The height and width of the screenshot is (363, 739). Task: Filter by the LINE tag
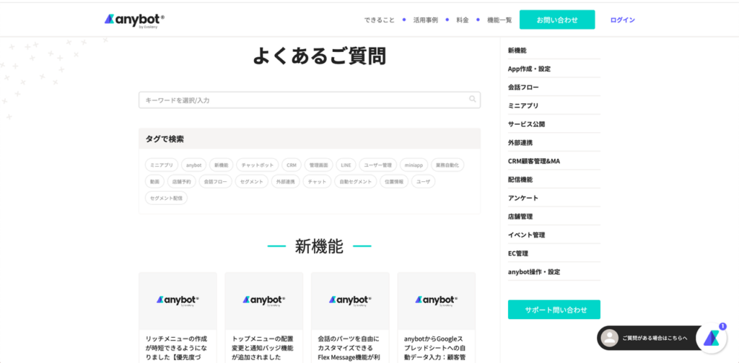pos(346,165)
